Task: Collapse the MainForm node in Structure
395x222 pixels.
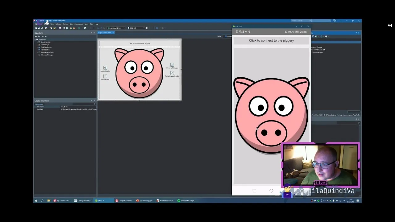Action: tap(35, 39)
